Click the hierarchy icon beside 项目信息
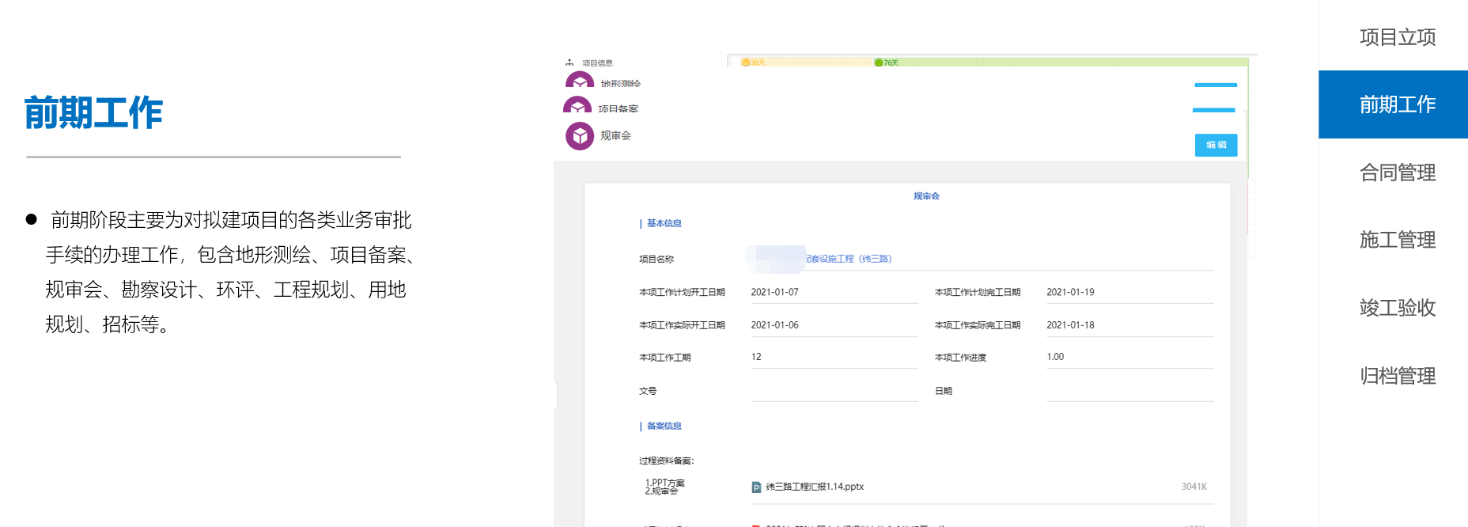Viewport: 1468px width, 527px height. pos(569,63)
